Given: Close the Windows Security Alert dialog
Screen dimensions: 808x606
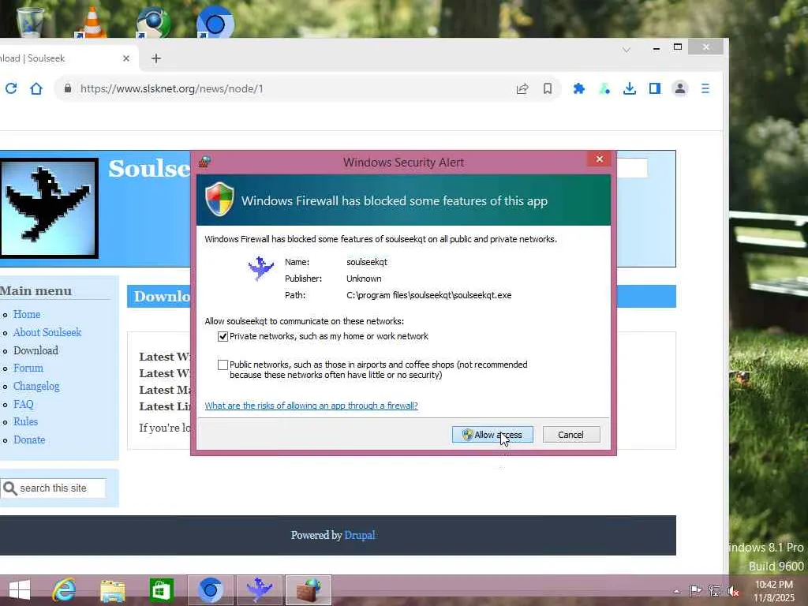Looking at the screenshot, I should pyautogui.click(x=600, y=159).
